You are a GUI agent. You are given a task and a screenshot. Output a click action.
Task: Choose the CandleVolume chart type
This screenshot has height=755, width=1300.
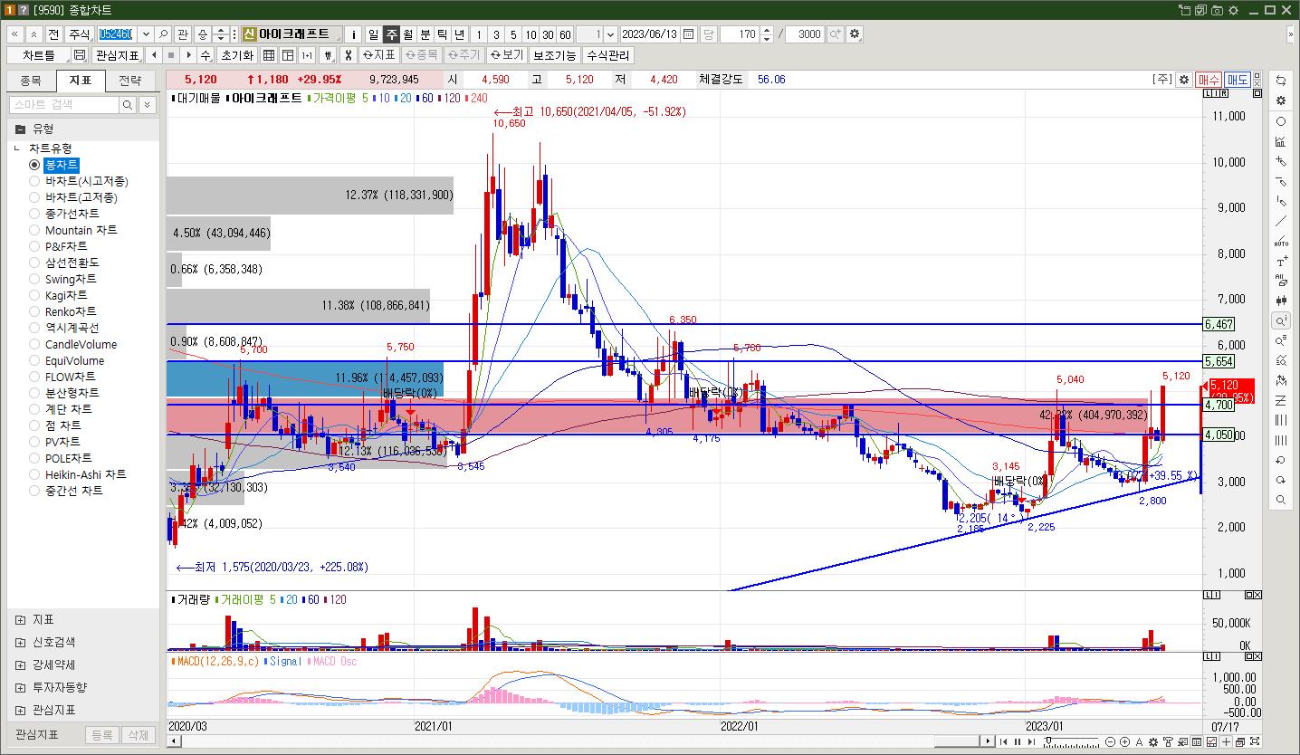point(34,344)
